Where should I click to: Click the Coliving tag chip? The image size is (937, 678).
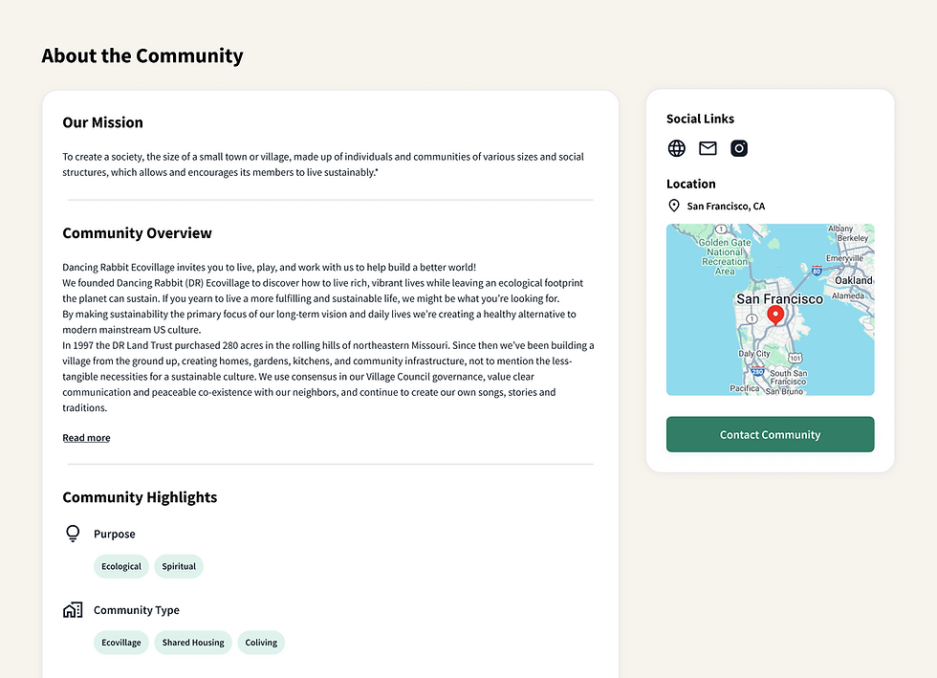261,643
